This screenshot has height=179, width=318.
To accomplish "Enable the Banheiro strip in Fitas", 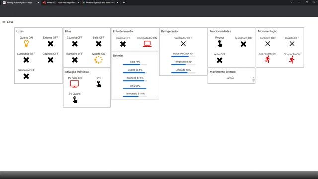I will coord(75,60).
